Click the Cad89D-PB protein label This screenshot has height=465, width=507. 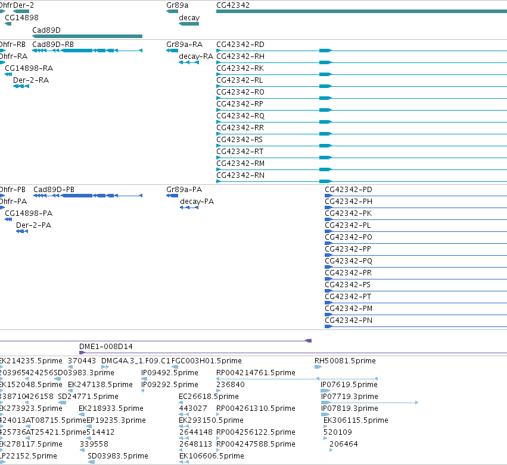[54, 190]
